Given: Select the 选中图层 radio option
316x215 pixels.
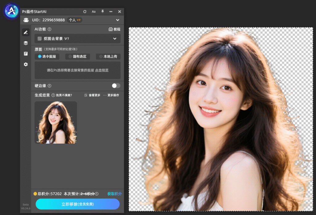Looking at the screenshot, I should tap(47, 56).
